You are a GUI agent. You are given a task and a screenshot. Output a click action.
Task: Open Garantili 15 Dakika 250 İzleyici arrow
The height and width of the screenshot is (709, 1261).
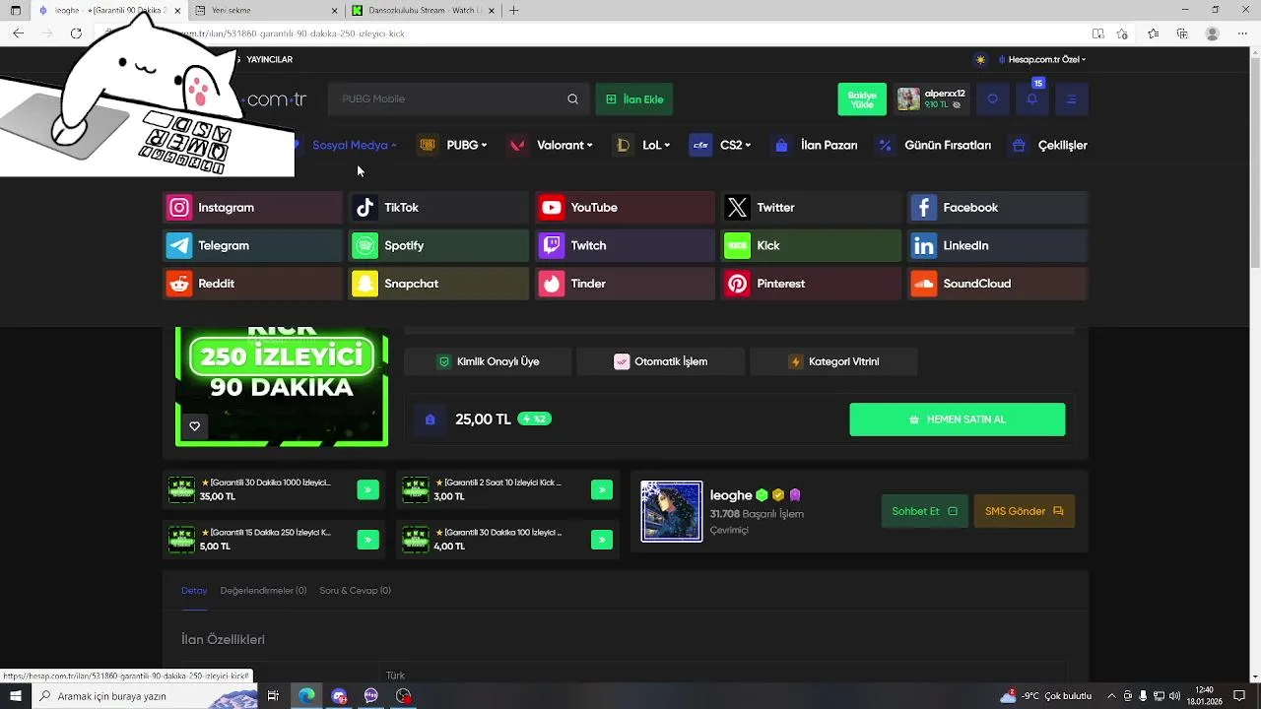click(x=367, y=540)
